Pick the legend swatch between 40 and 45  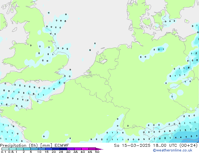click(x=85, y=149)
